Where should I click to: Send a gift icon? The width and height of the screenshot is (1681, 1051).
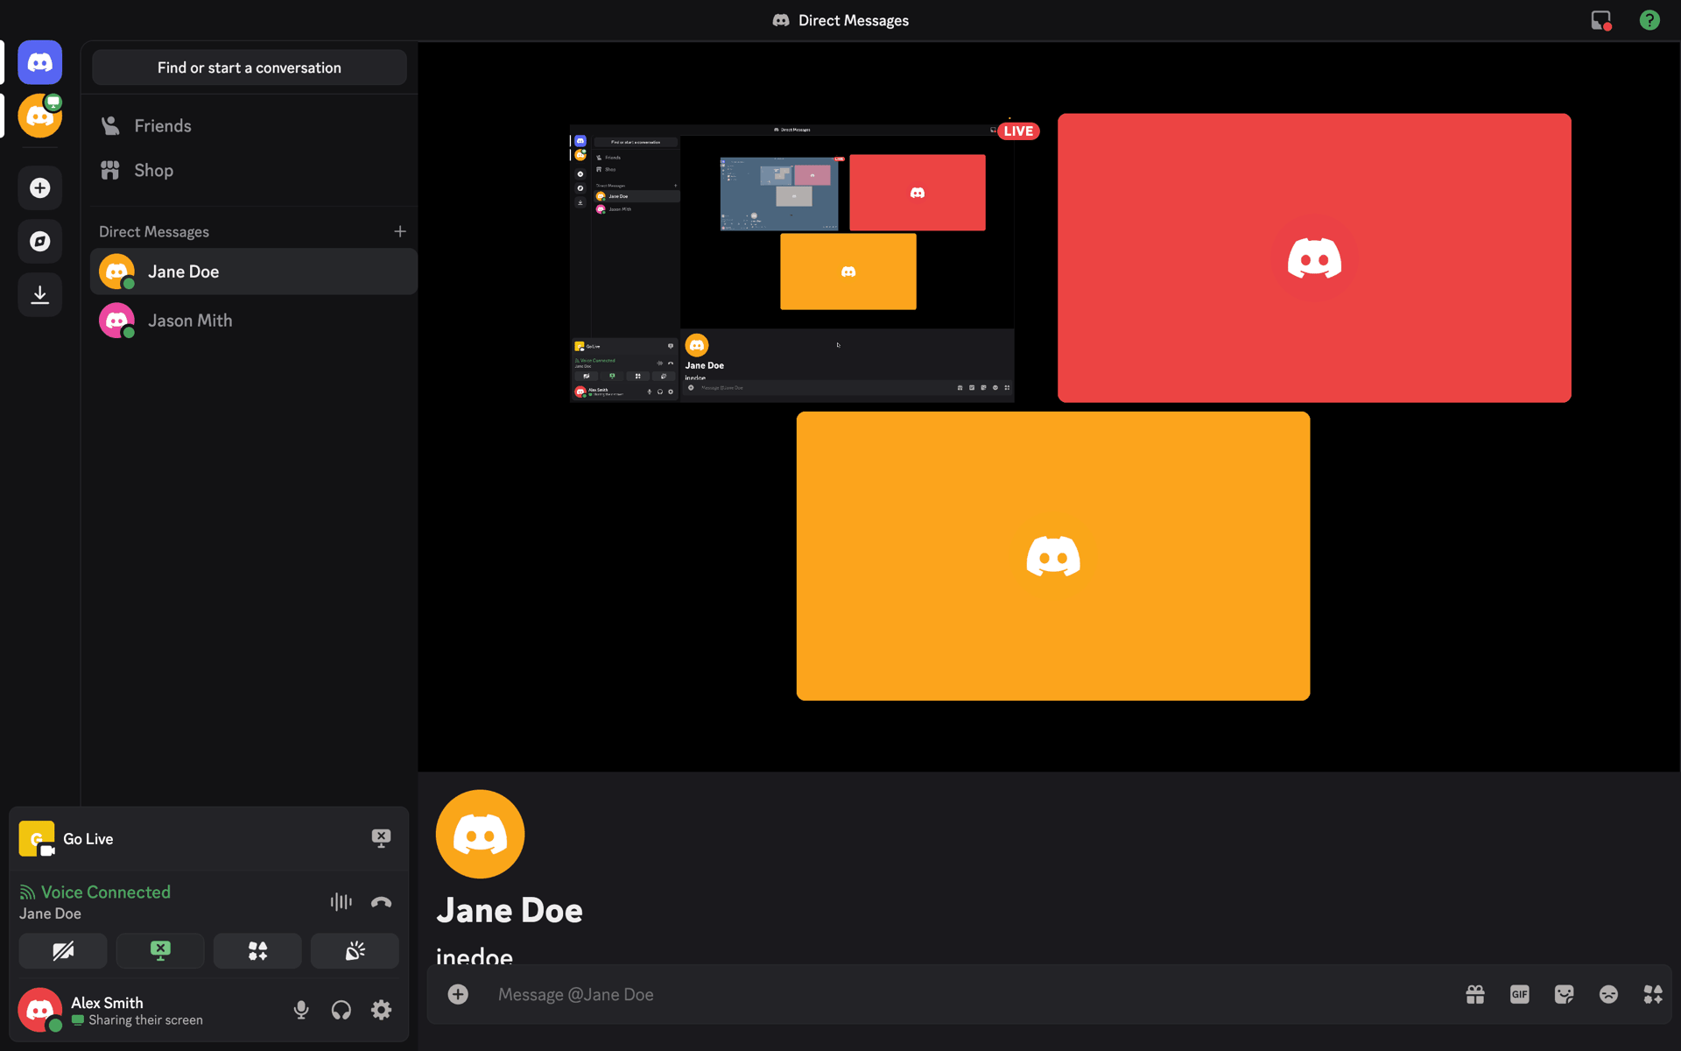tap(1475, 994)
